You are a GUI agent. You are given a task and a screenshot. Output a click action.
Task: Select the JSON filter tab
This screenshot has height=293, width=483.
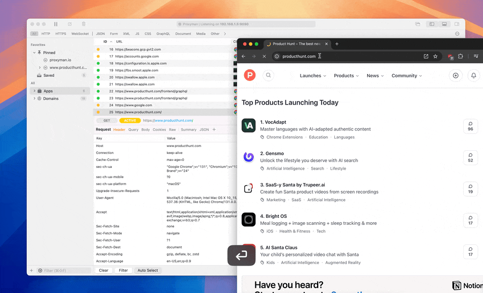[100, 34]
